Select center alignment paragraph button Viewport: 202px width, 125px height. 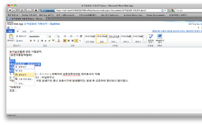tap(69, 41)
